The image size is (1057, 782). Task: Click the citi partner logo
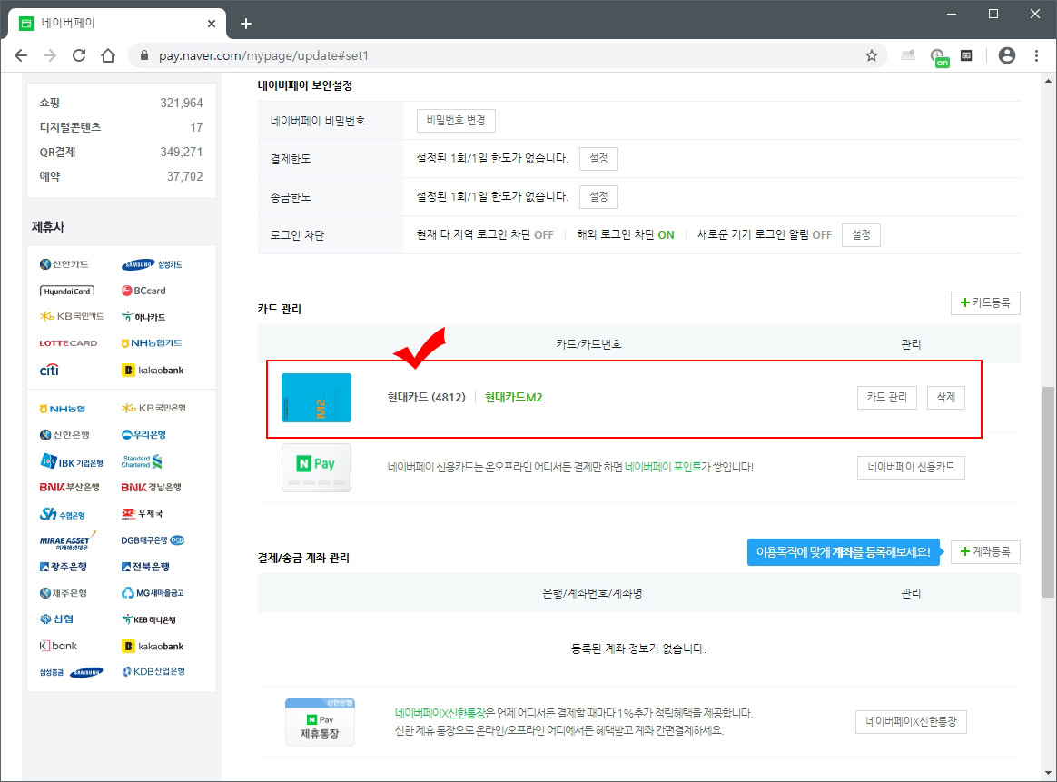pyautogui.click(x=49, y=370)
